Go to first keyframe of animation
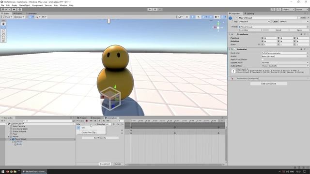This screenshot has width=310, height=174. pos(91,121)
